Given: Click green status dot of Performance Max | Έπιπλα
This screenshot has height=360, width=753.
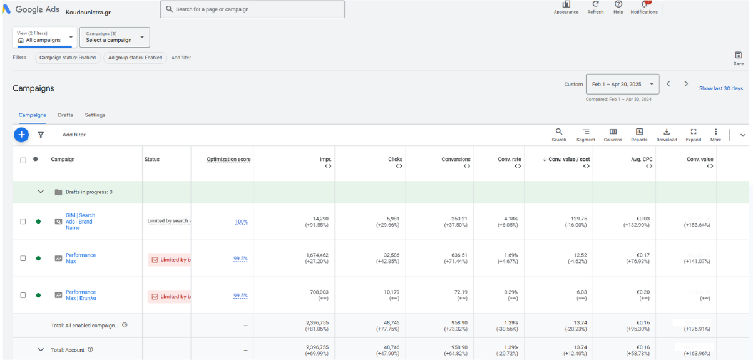Looking at the screenshot, I should [38, 295].
